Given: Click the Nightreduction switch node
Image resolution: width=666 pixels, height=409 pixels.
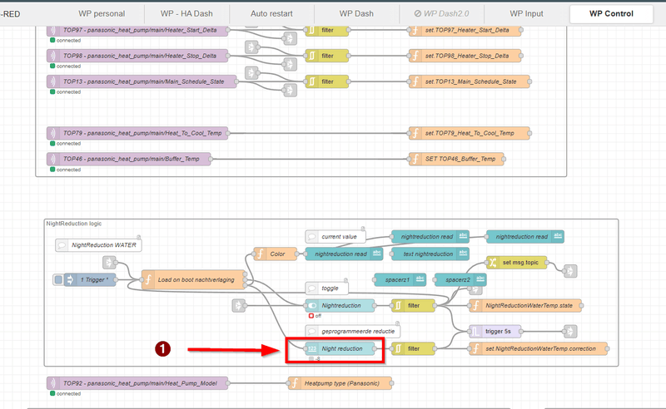Looking at the screenshot, I should [340, 305].
